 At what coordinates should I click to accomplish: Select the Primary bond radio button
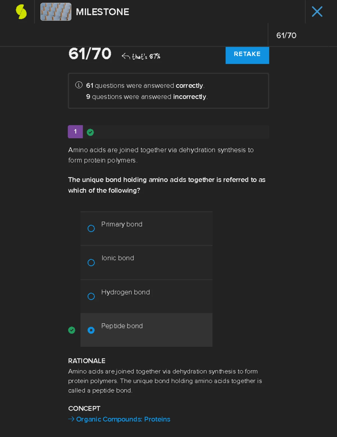pyautogui.click(x=91, y=228)
